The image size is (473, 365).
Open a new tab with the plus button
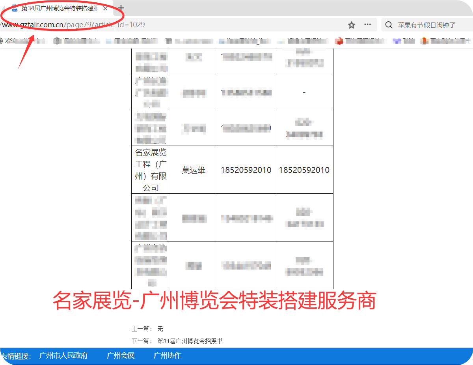(x=121, y=8)
